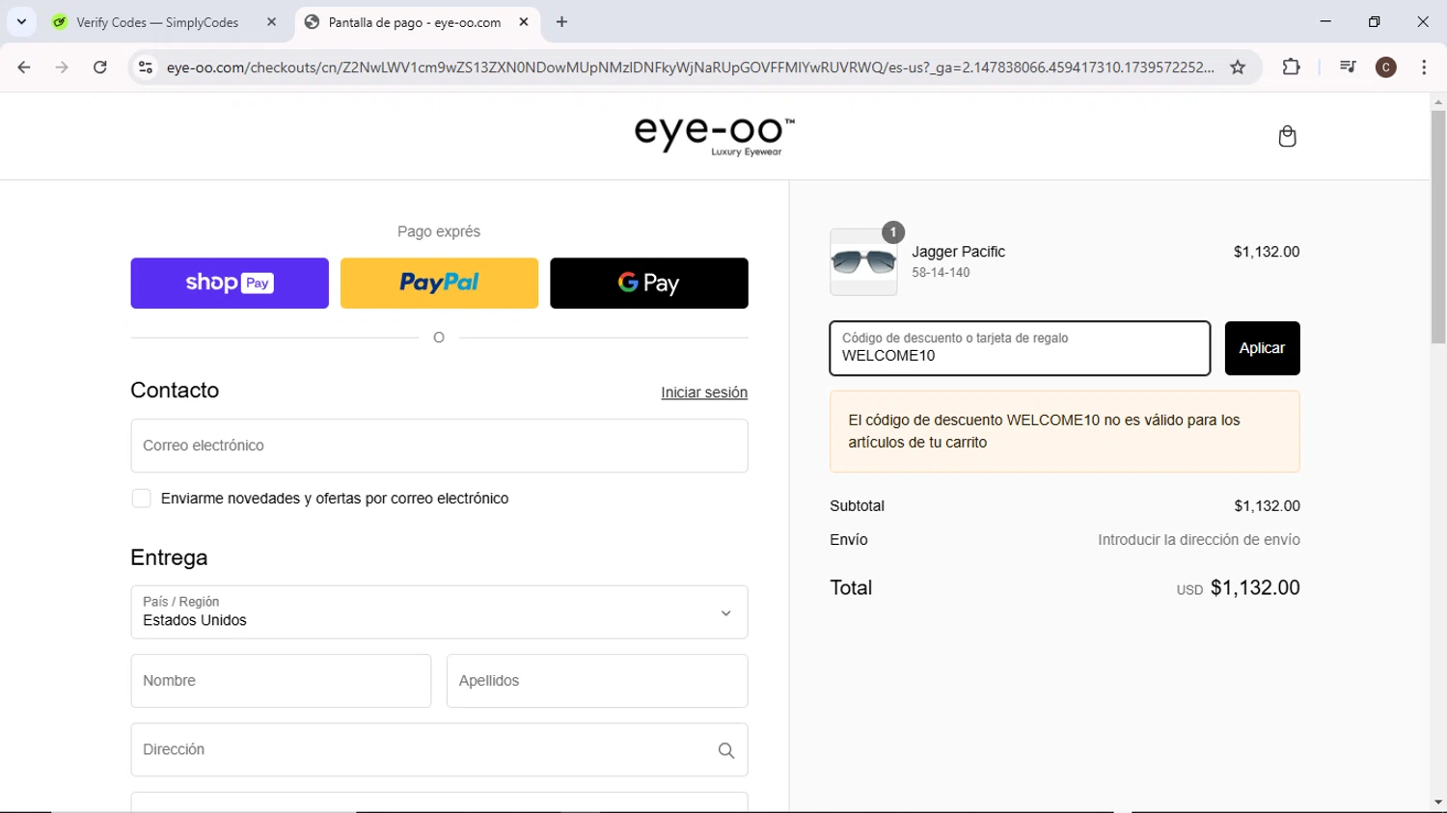This screenshot has height=813, width=1447.
Task: Click the quantity badge on product image
Action: (893, 232)
